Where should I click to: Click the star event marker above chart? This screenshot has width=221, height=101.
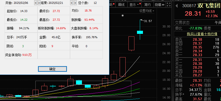pyautogui.click(x=123, y=16)
